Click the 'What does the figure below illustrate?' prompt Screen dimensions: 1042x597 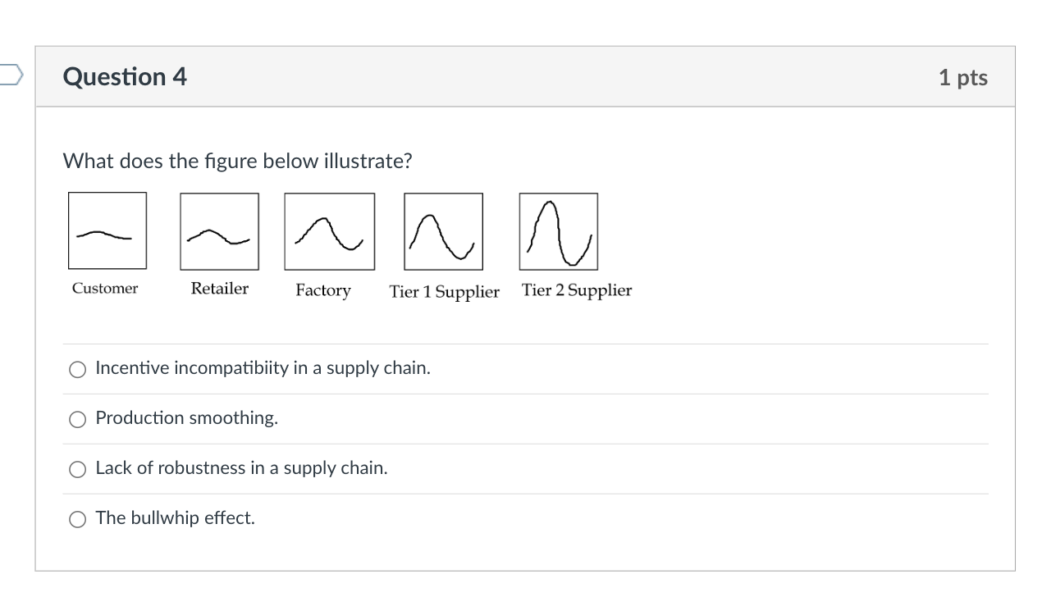pos(237,162)
